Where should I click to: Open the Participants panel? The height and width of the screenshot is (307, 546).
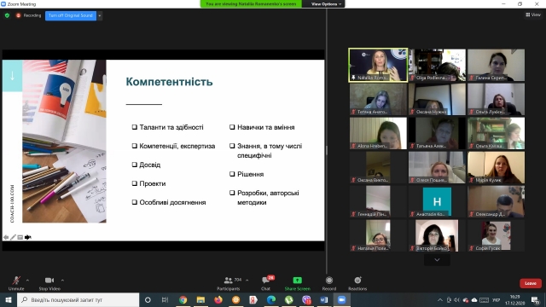click(x=229, y=283)
